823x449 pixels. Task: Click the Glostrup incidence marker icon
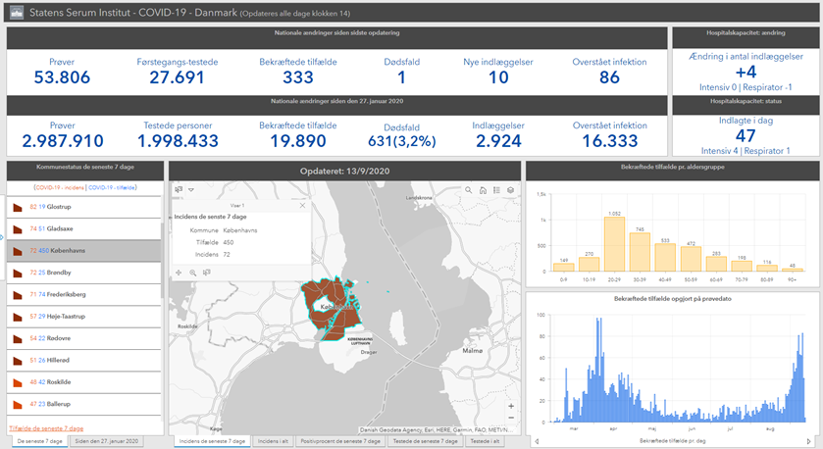click(18, 207)
